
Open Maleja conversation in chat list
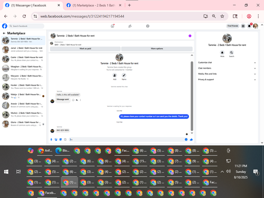pos(23,96)
